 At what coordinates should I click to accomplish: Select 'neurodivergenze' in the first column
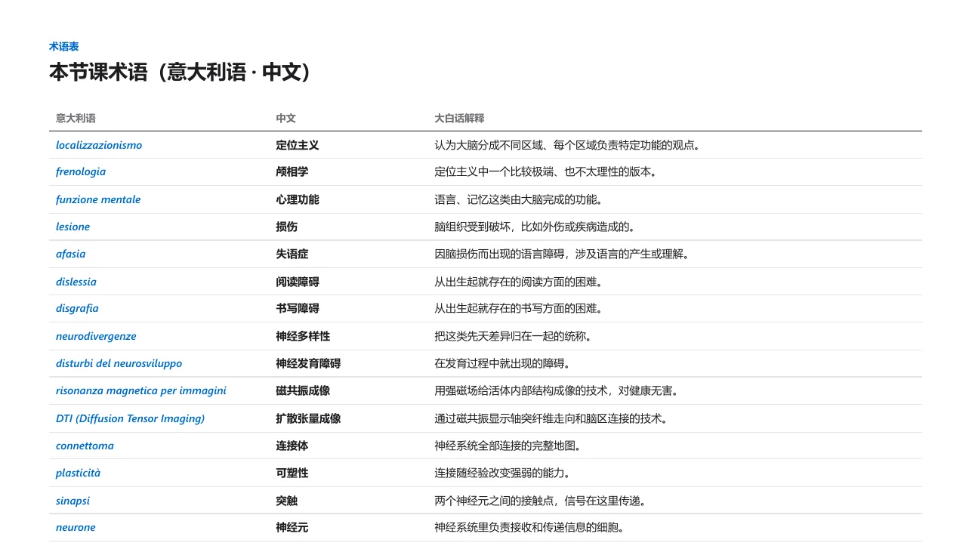[x=96, y=336]
